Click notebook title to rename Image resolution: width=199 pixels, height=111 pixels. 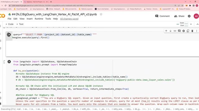click(x=54, y=14)
